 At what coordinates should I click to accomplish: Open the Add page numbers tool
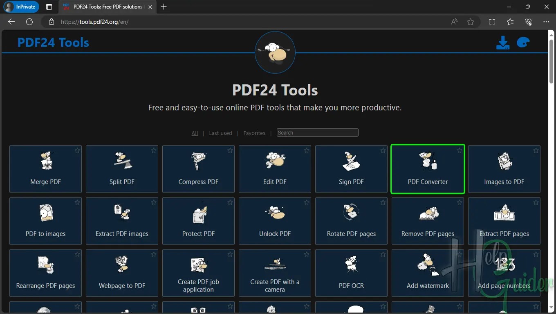pos(504,273)
